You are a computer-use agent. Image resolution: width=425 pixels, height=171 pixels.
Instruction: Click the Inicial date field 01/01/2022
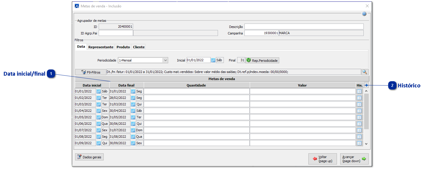point(199,60)
